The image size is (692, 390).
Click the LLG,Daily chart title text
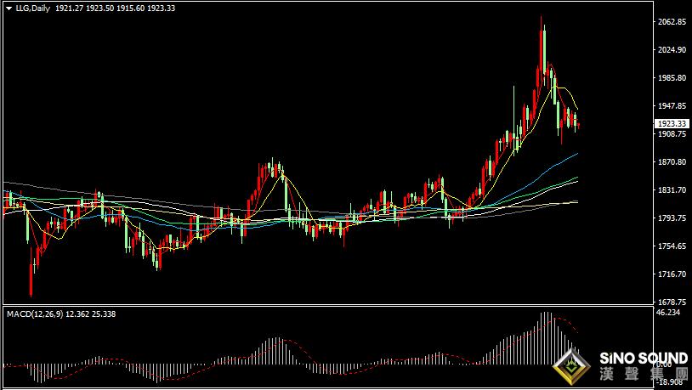33,8
